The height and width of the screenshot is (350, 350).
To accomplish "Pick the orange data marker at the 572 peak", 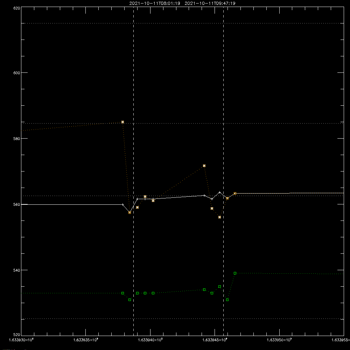I will click(x=204, y=166).
